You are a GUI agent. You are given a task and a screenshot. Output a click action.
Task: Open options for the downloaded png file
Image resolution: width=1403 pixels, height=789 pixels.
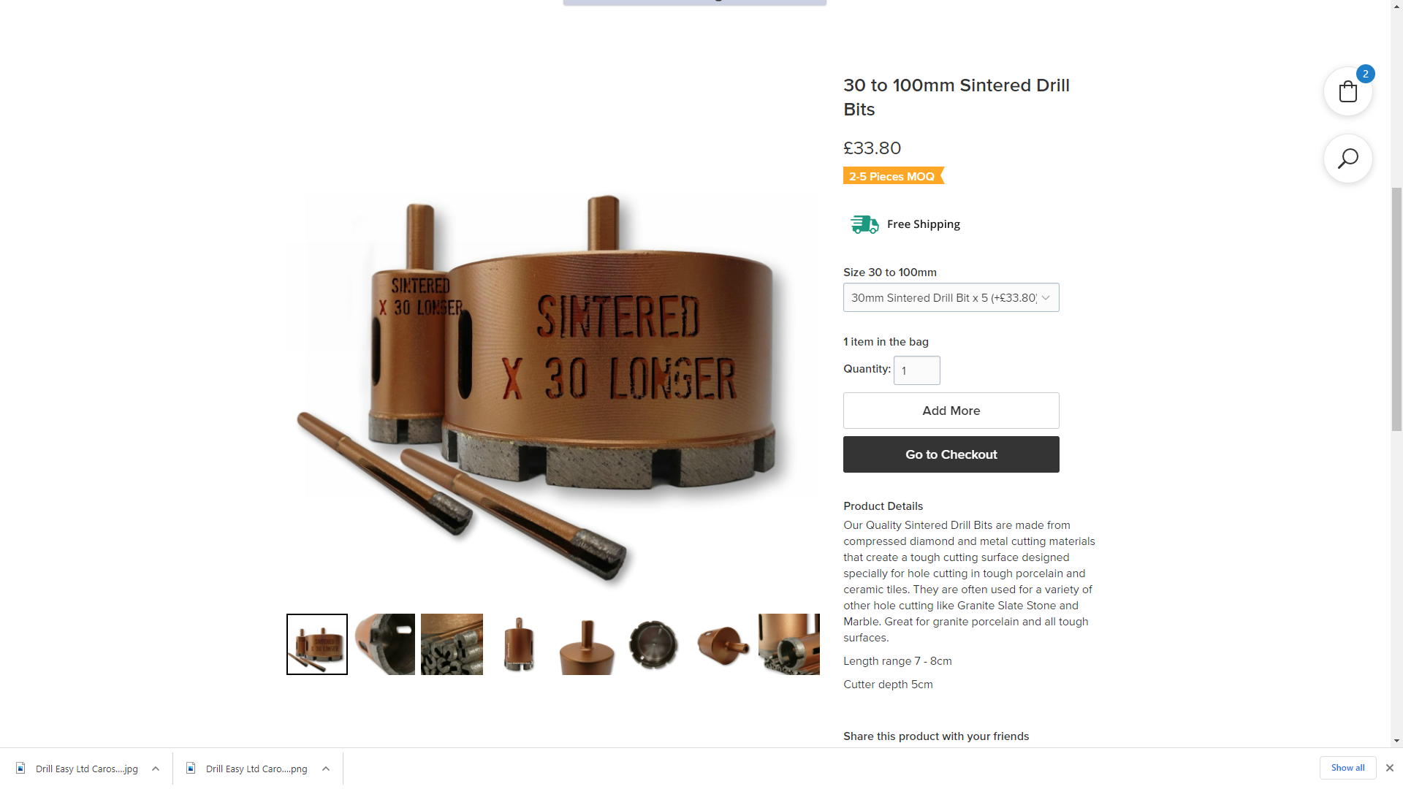326,769
